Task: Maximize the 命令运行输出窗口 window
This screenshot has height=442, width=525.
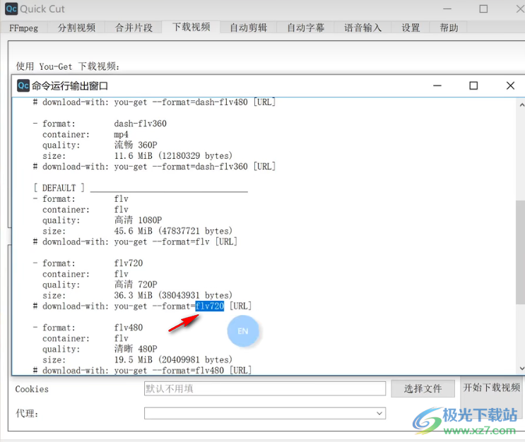Action: 473,85
